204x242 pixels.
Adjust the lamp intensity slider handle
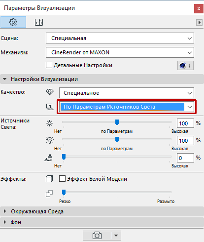point(117,140)
